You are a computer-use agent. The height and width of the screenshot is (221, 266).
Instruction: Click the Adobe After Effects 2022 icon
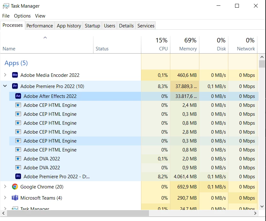pyautogui.click(x=18, y=96)
